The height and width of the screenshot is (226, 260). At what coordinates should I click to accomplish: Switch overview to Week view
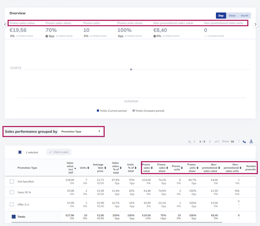tap(232, 16)
